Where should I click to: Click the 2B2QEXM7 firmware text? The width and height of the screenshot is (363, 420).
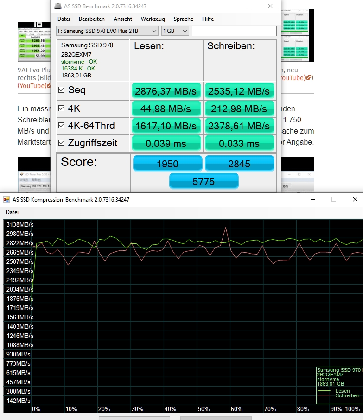point(76,54)
